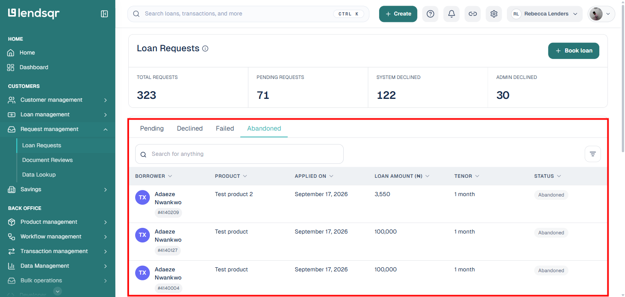625x297 pixels.
Task: Switch to the Pending tab
Action: [152, 129]
